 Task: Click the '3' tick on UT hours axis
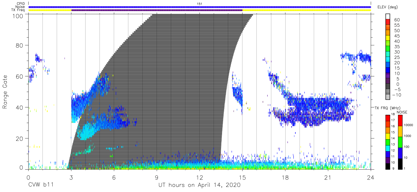coord(71,177)
